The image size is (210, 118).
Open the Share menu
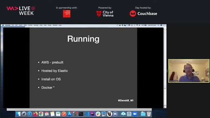pos(50,25)
